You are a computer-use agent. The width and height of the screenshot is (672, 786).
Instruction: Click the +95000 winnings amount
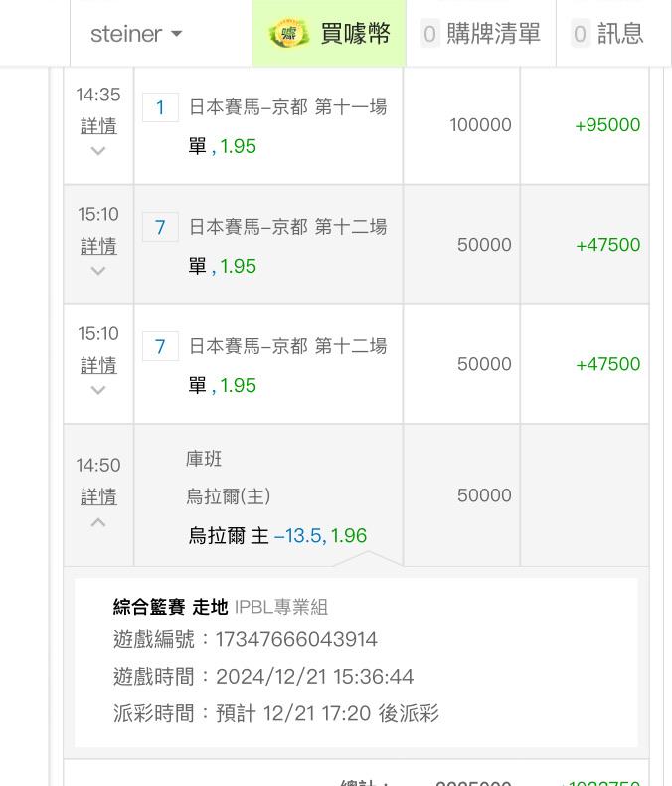607,125
